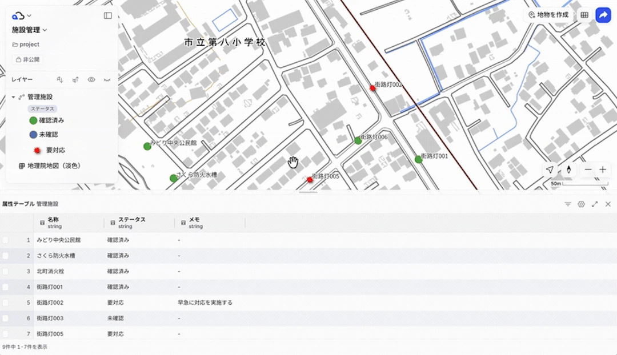Select the 管理施設 layer

tap(40, 96)
